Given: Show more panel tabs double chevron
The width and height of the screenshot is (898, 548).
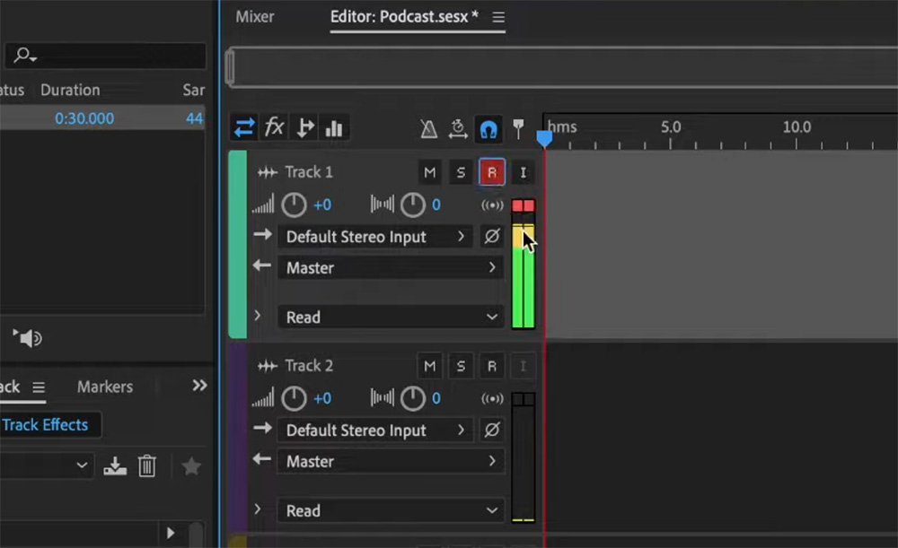Looking at the screenshot, I should pyautogui.click(x=199, y=386).
